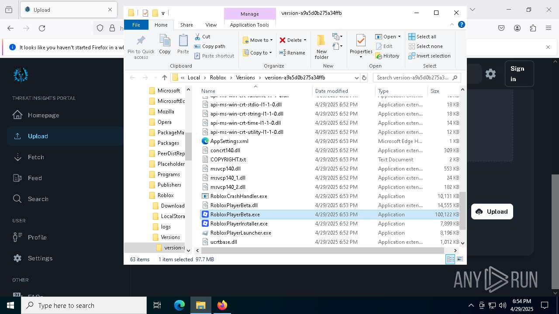This screenshot has height=314, width=559.
Task: Show file History from ribbon
Action: tap(387, 56)
